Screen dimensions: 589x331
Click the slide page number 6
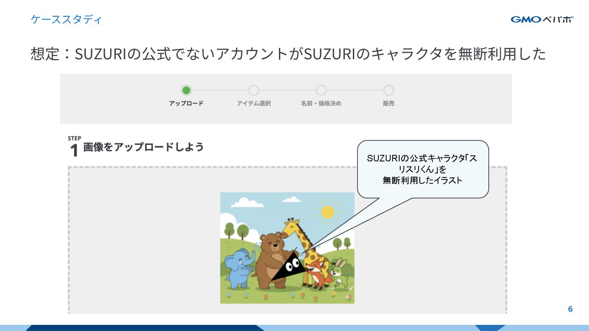[570, 309]
